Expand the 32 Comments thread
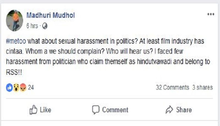 172,88
